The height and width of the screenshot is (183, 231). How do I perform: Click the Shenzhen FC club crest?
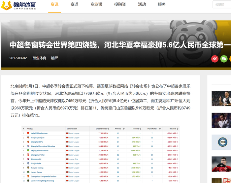coord(28,159)
